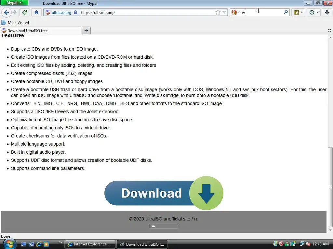
Task: Open the Bookmarks menu button
Action: coord(299,12)
